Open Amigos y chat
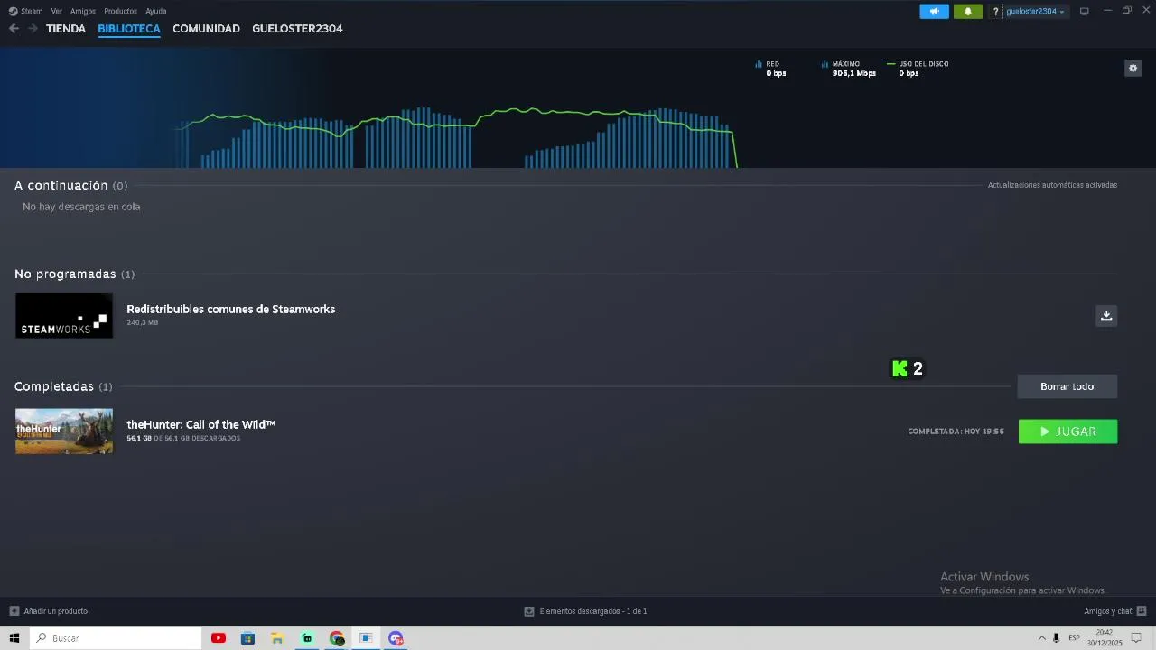The image size is (1156, 650). (x=1115, y=611)
